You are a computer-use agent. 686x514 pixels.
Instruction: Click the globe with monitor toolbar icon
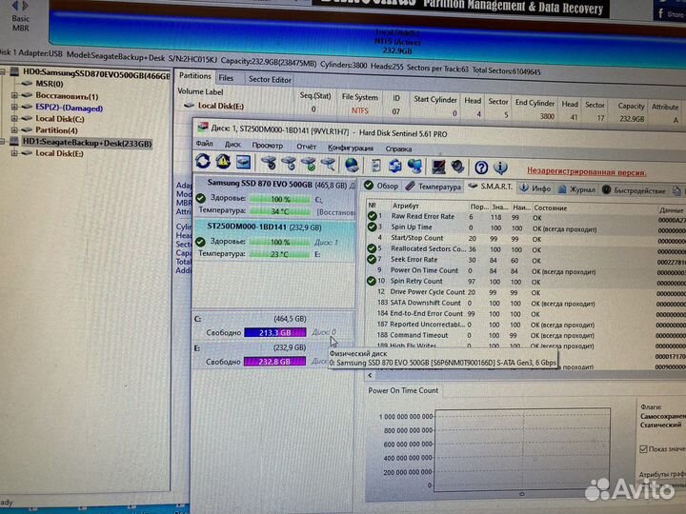(414, 167)
